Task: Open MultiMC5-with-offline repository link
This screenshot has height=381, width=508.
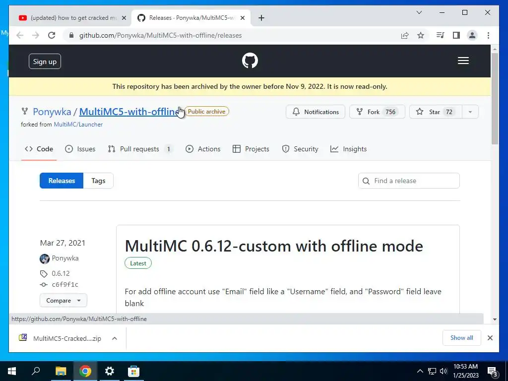Action: (x=128, y=112)
